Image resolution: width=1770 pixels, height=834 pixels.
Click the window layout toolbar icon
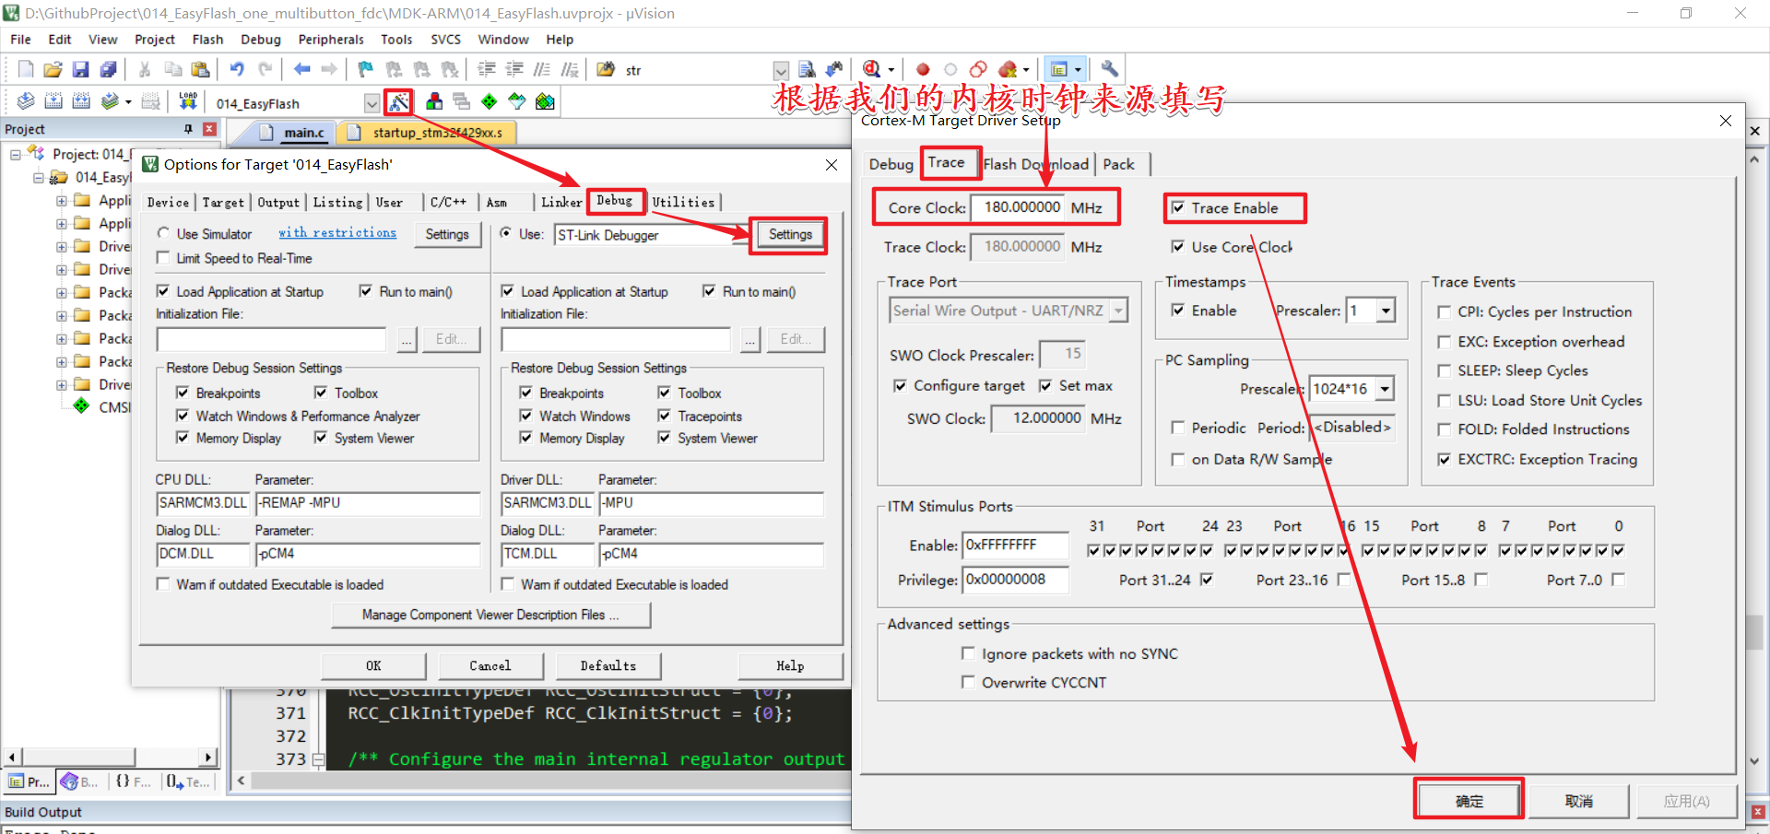(1059, 69)
